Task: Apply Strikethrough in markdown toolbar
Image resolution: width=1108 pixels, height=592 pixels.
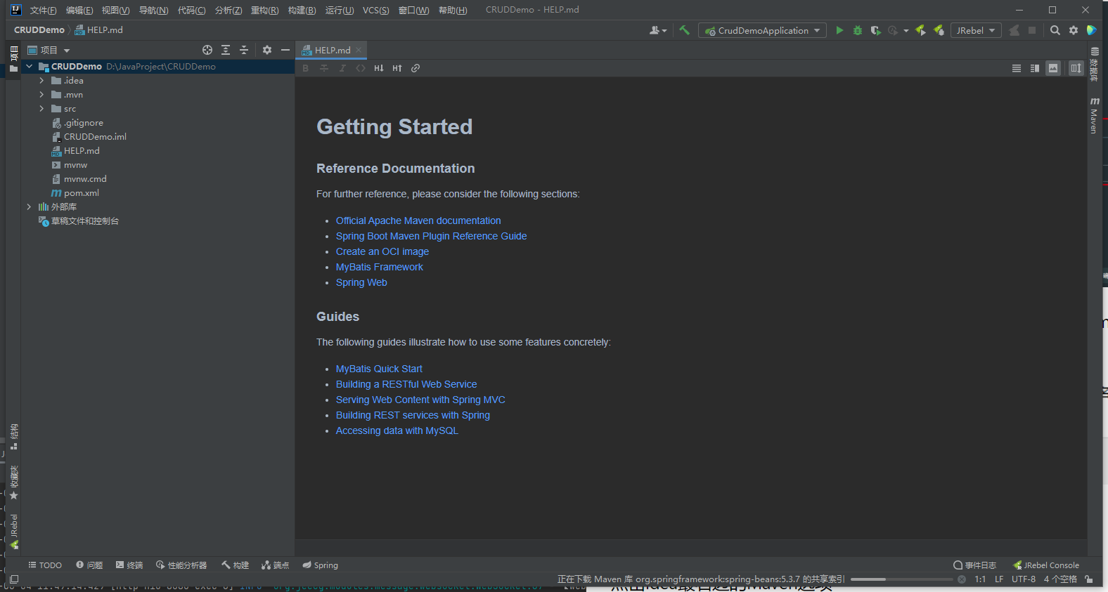Action: tap(324, 68)
